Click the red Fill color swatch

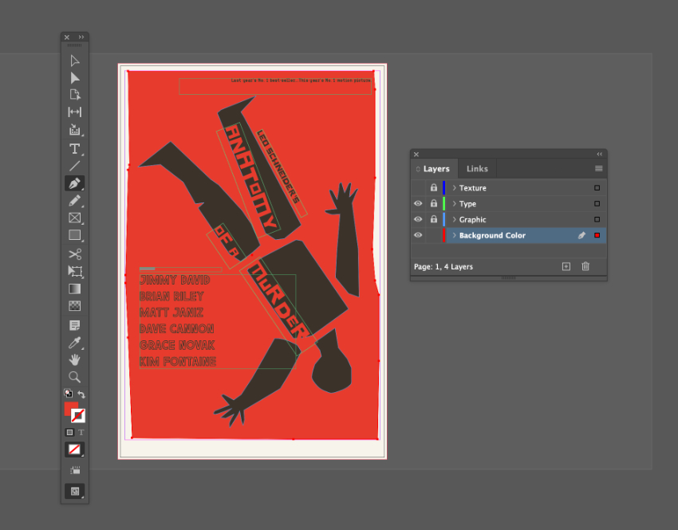point(70,408)
